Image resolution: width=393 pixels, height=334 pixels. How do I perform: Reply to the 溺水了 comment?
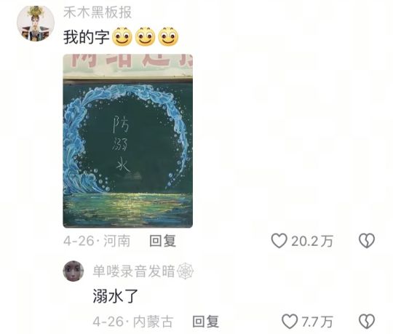(206, 322)
